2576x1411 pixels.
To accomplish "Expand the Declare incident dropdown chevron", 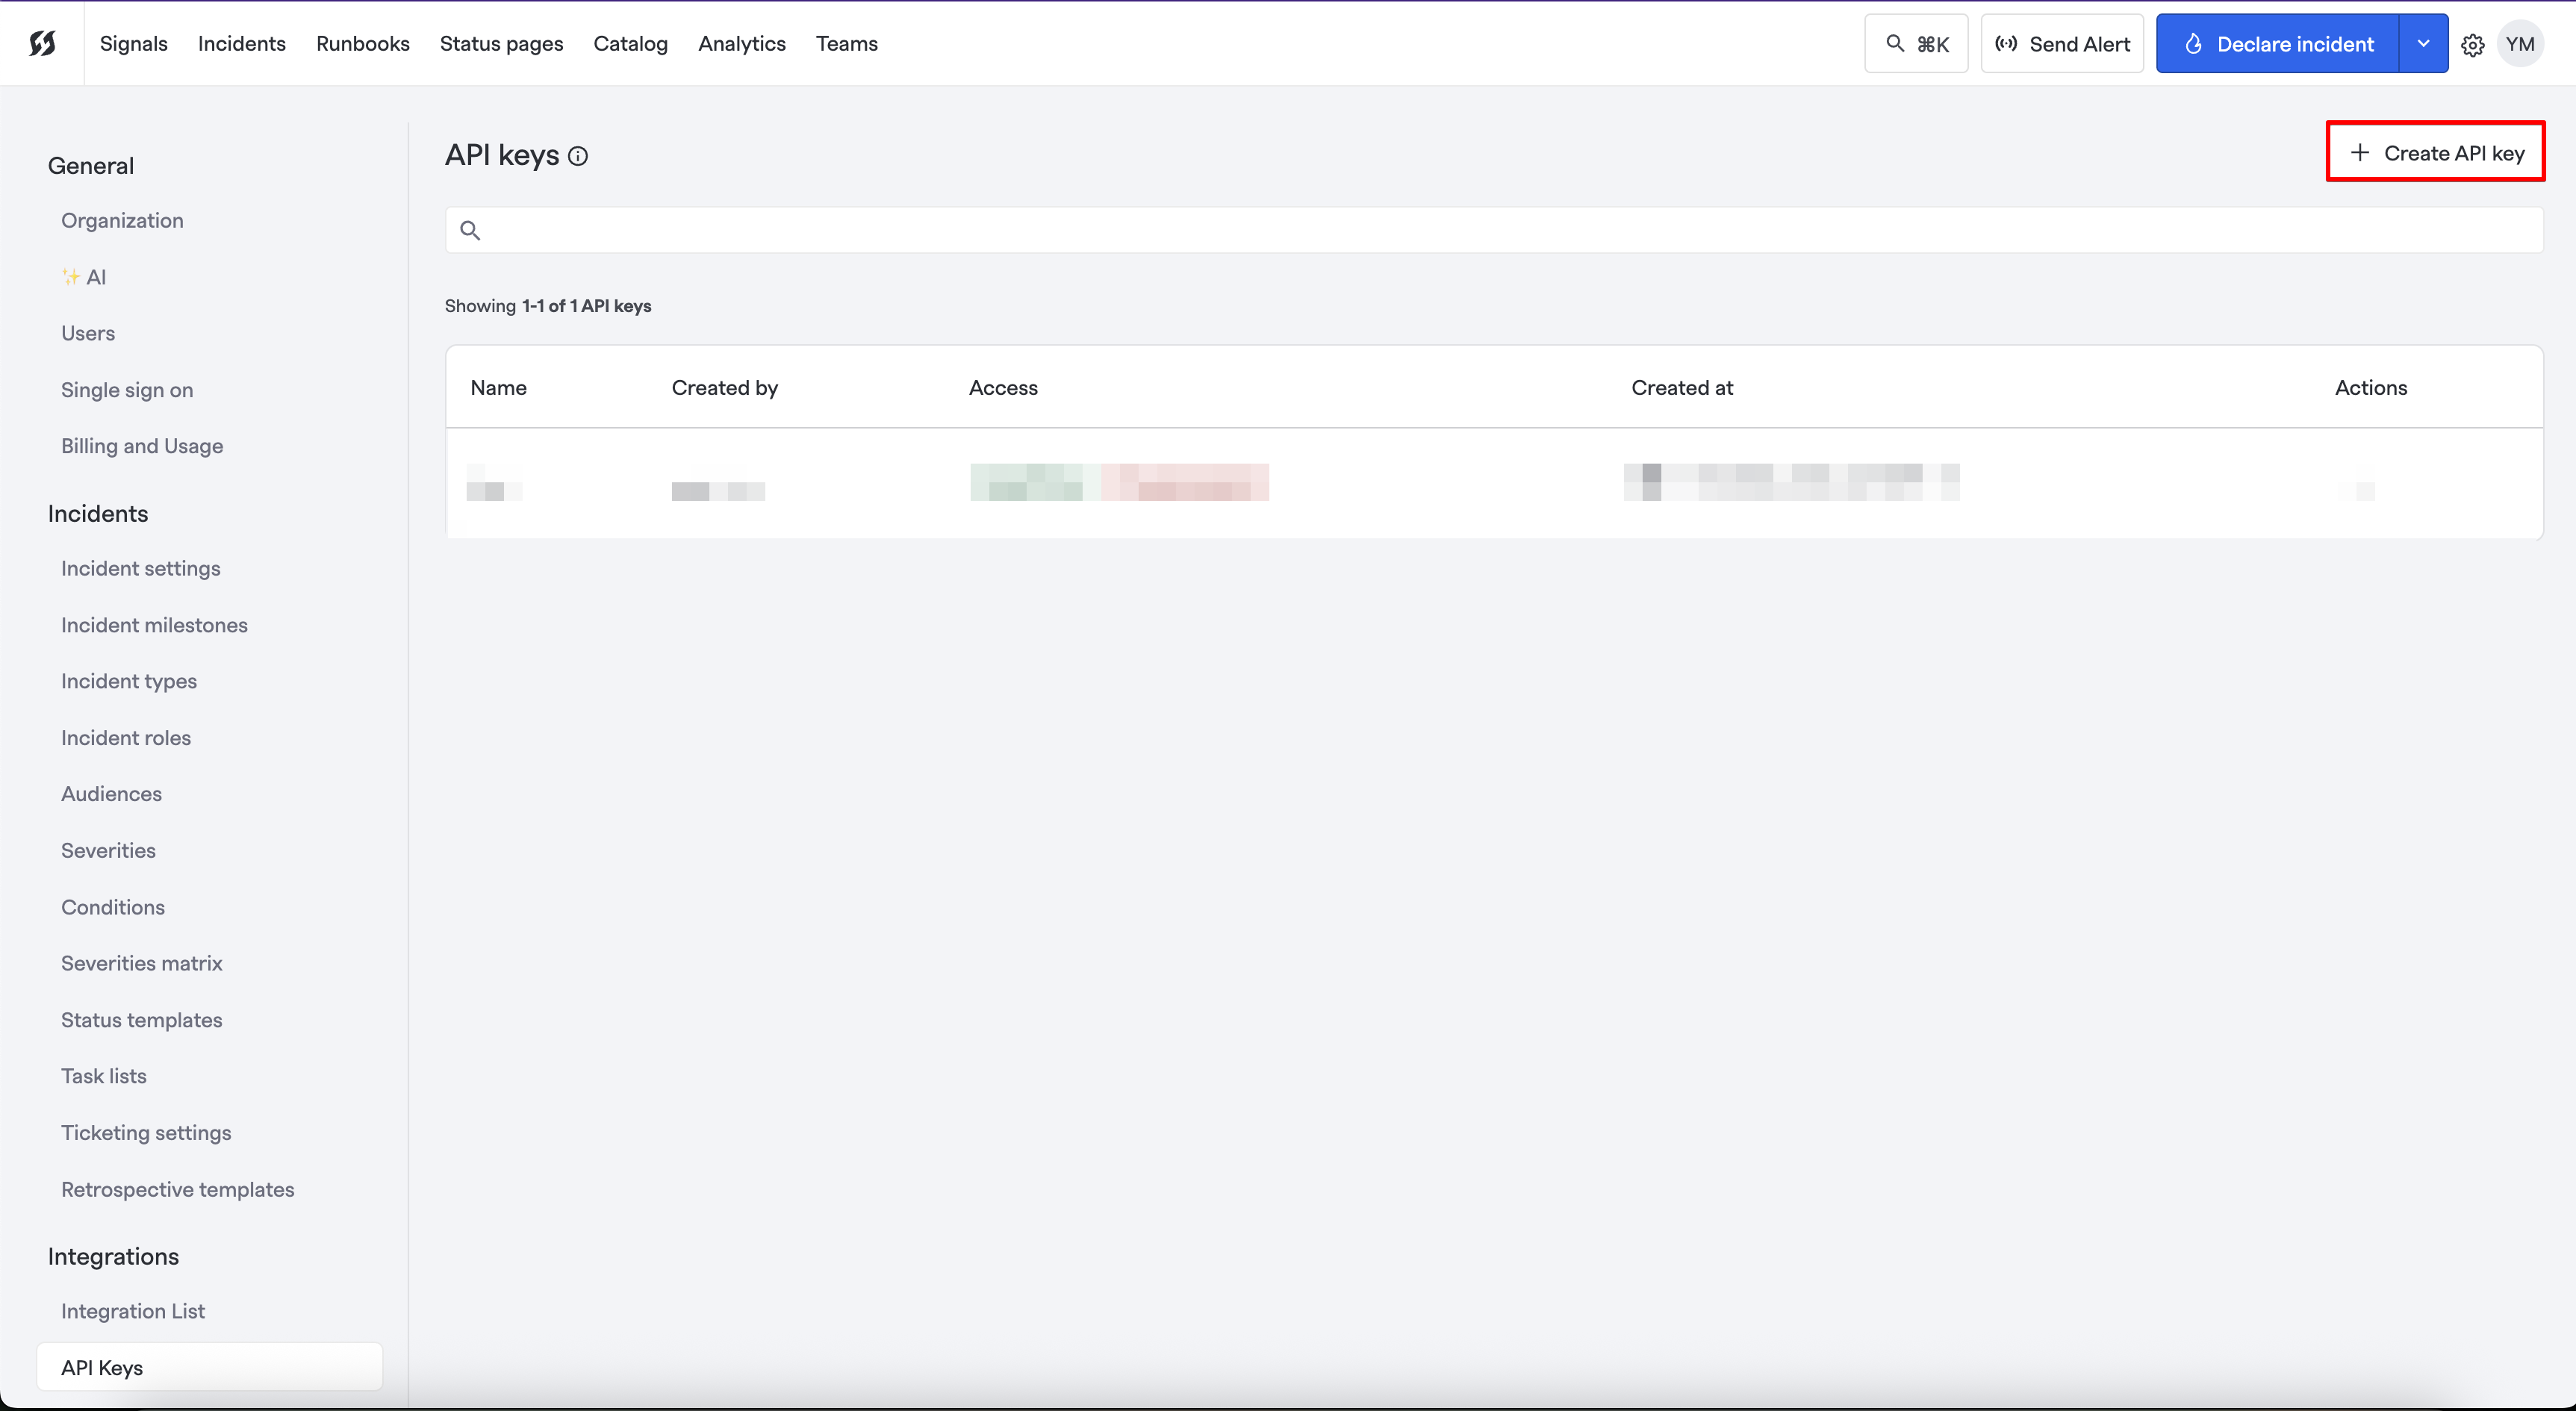I will coord(2423,43).
